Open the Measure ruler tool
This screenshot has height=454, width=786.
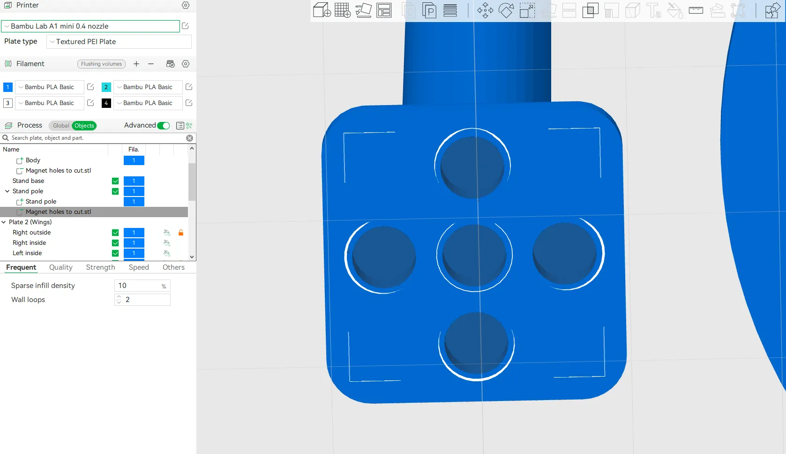click(x=696, y=10)
